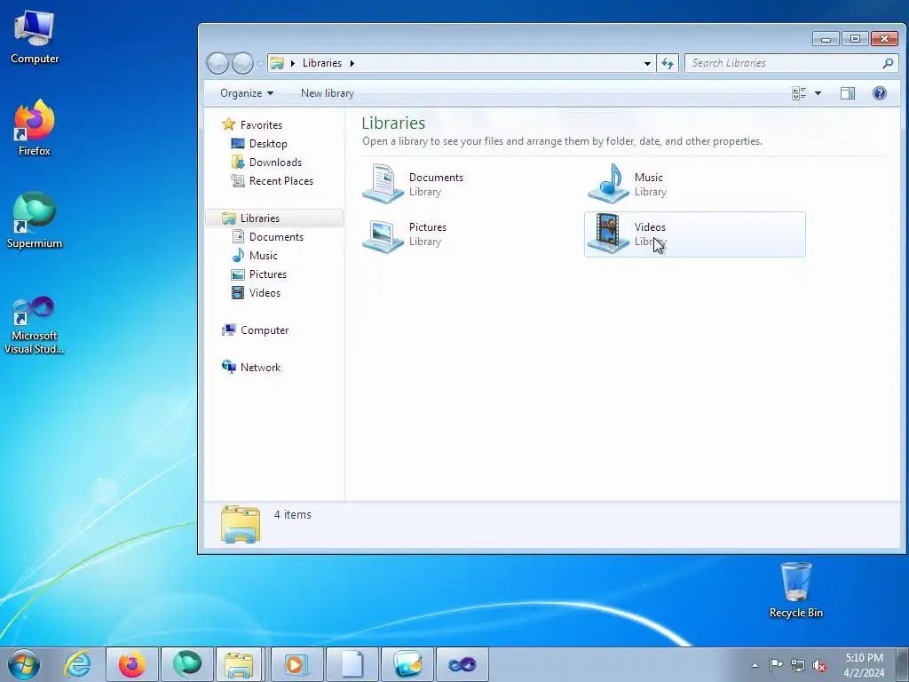Click the Back navigation button
909x682 pixels.
coord(217,63)
